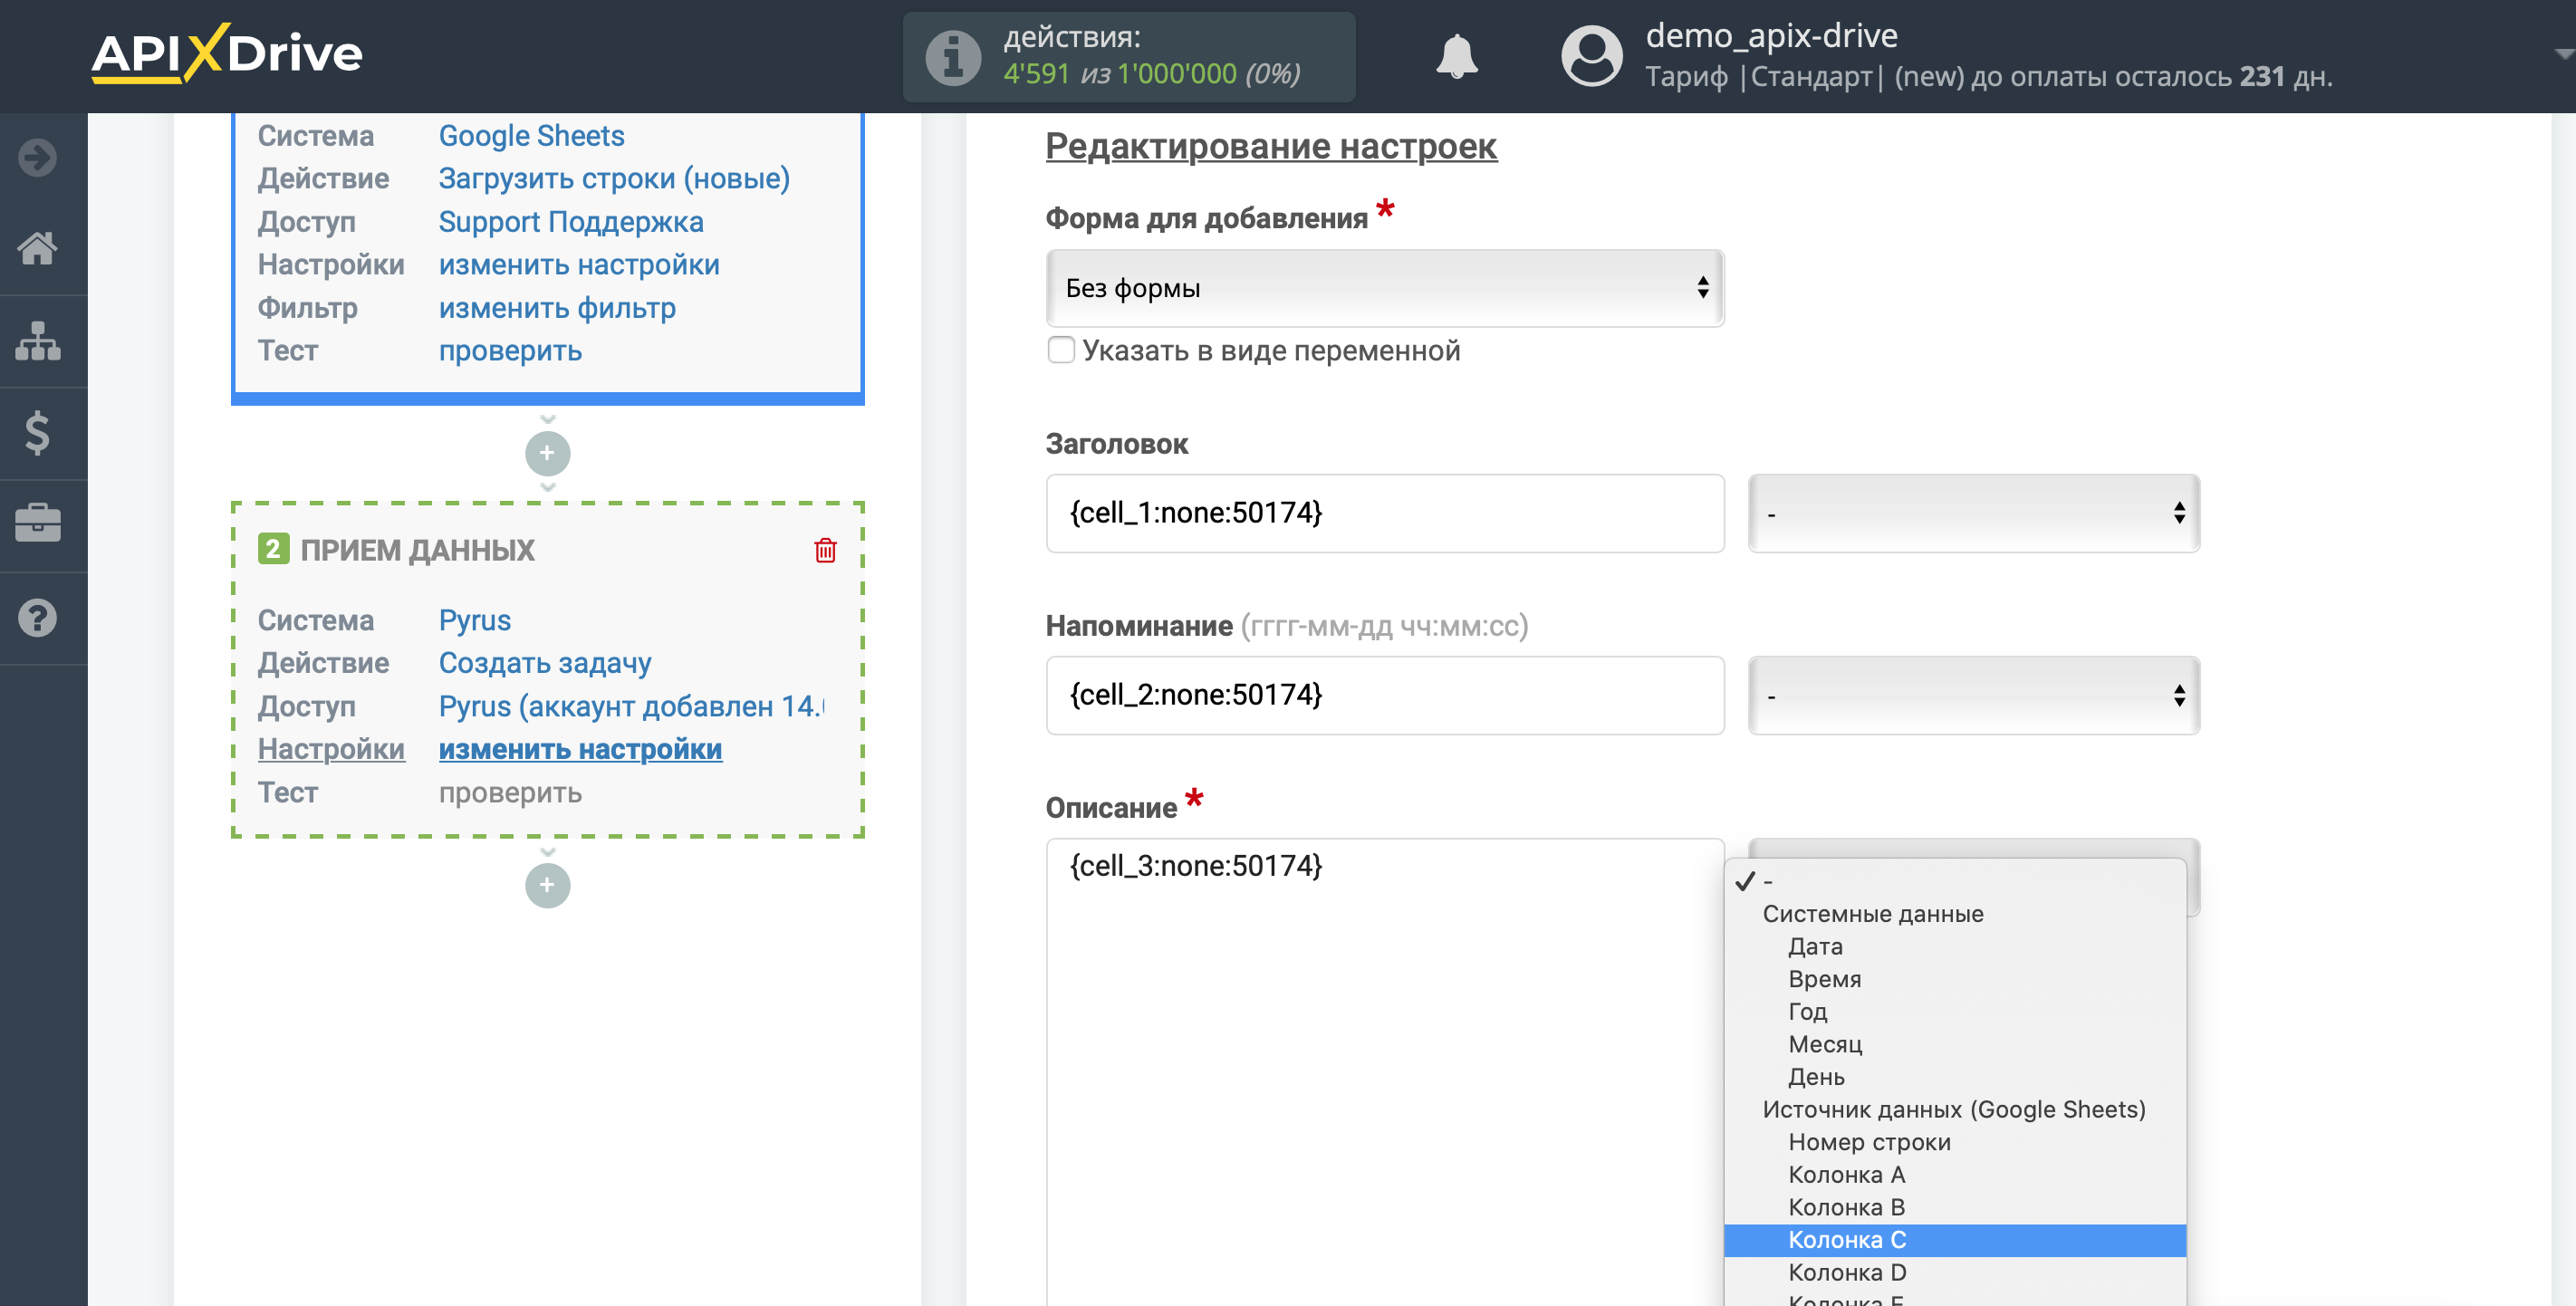This screenshot has height=1306, width=2576.
Task: Open the "Support Поддержка" access link
Action: coord(571,221)
